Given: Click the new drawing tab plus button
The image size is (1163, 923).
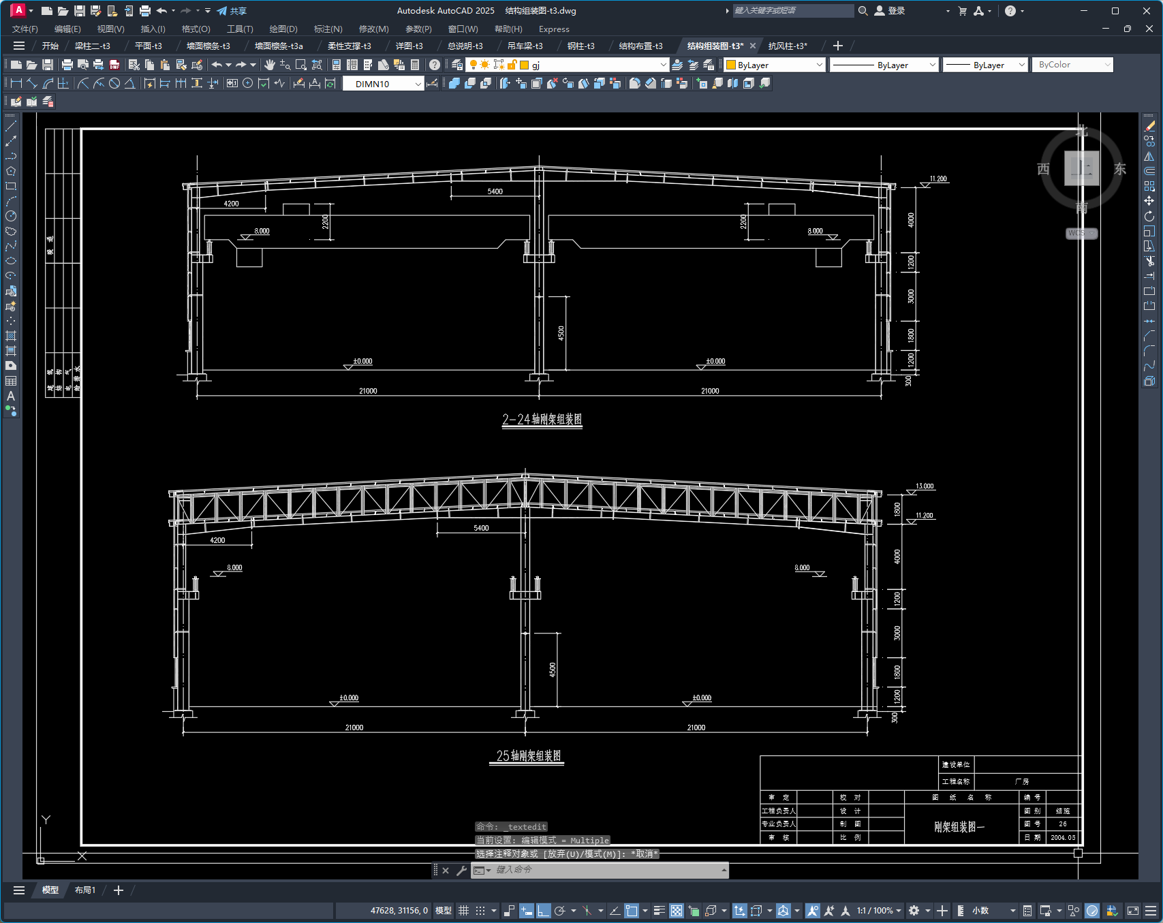Looking at the screenshot, I should (x=838, y=46).
